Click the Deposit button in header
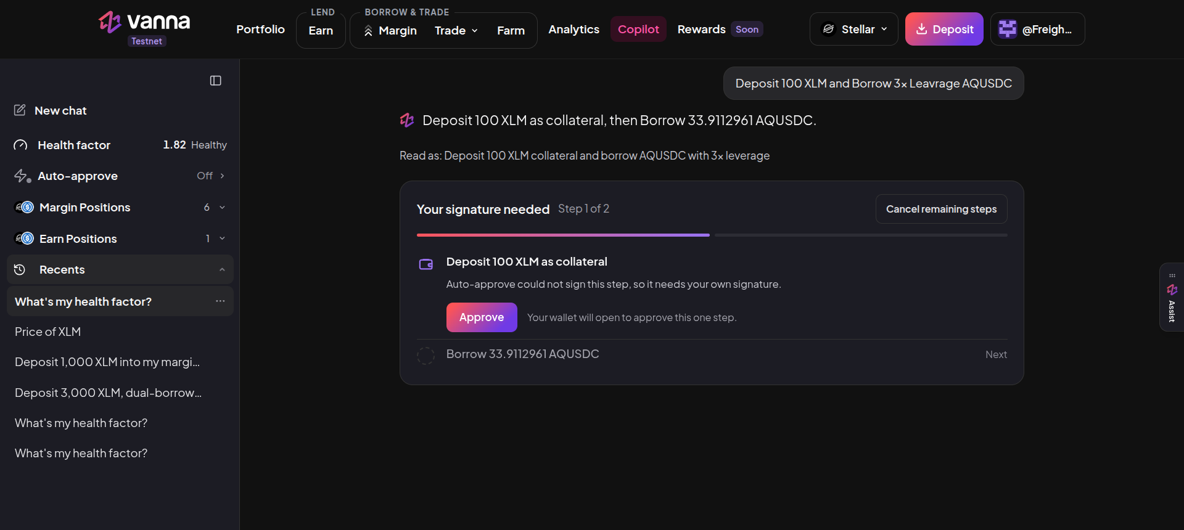 (944, 29)
